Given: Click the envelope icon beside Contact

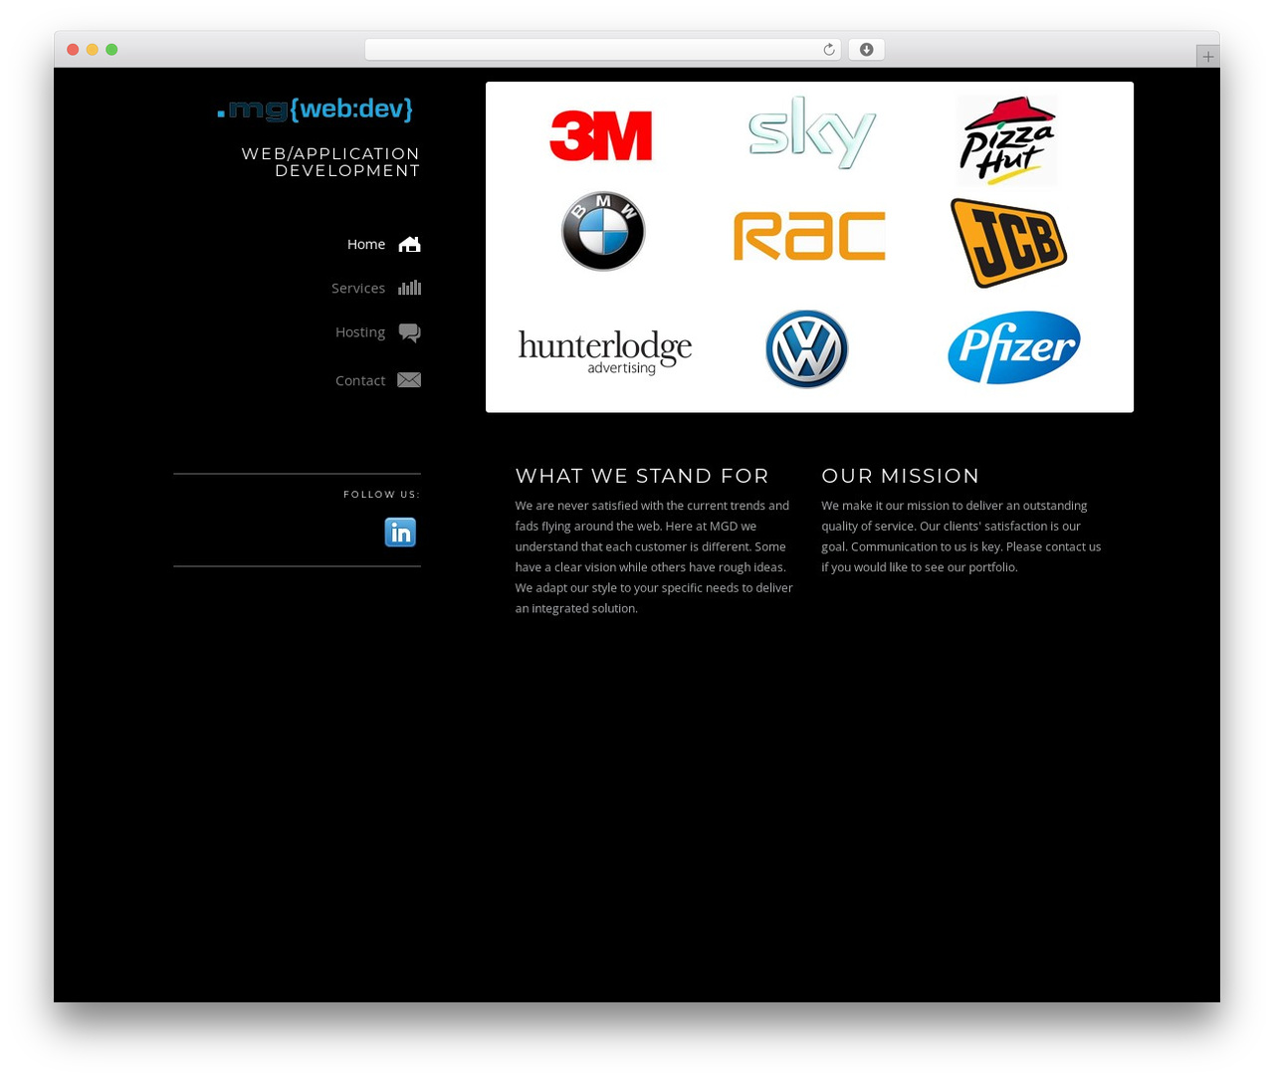Looking at the screenshot, I should pos(409,379).
